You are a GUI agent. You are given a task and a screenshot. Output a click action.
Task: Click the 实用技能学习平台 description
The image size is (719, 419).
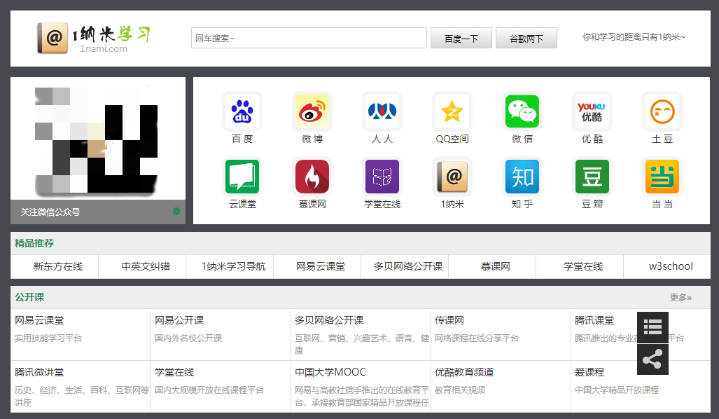coord(48,338)
